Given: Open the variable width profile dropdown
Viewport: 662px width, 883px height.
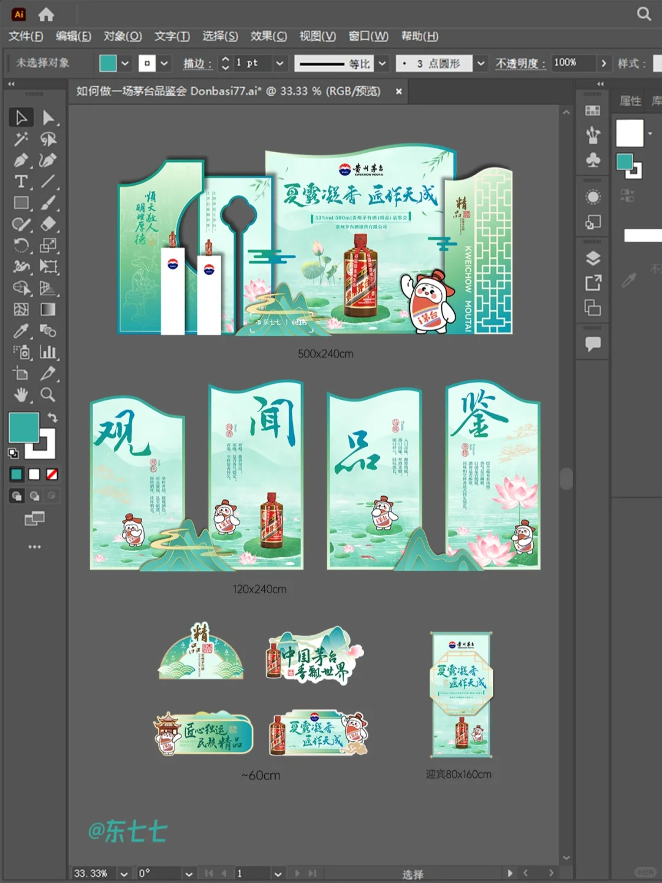Looking at the screenshot, I should coord(382,63).
